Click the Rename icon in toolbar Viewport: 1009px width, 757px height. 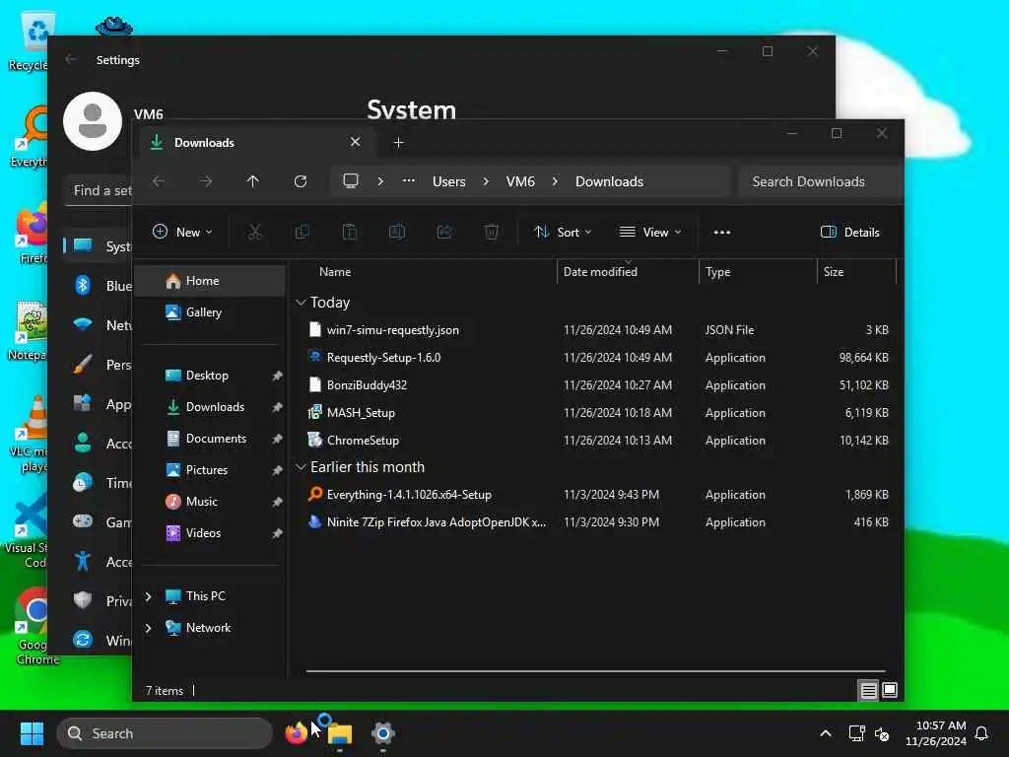(397, 232)
